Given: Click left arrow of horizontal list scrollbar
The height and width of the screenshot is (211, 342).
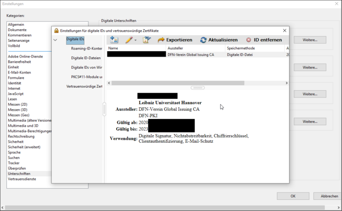Looking at the screenshot, I should [109, 83].
